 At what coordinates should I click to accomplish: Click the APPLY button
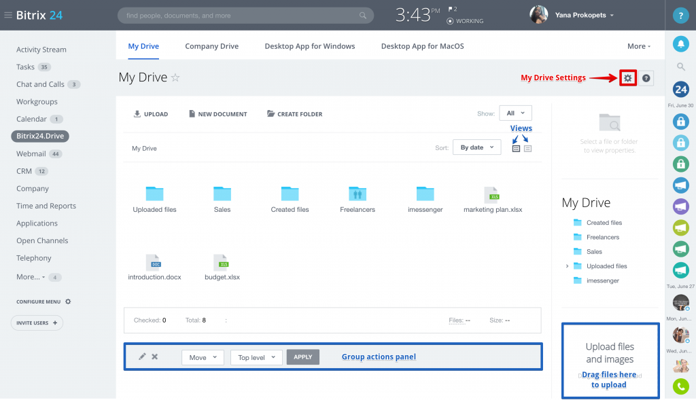tap(302, 357)
